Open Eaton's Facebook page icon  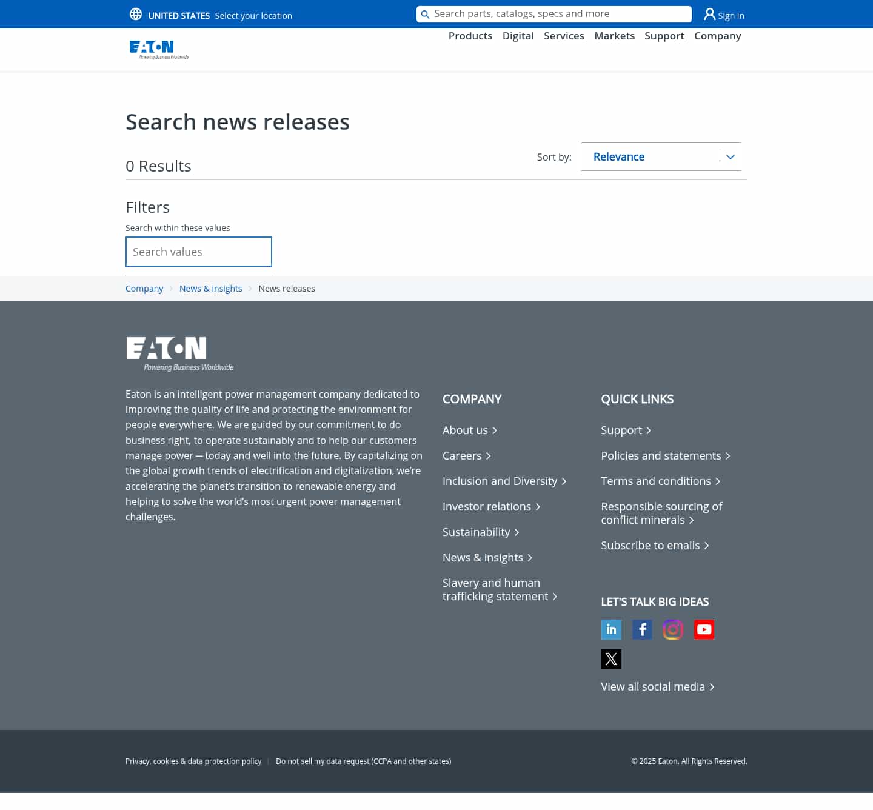pyautogui.click(x=642, y=629)
